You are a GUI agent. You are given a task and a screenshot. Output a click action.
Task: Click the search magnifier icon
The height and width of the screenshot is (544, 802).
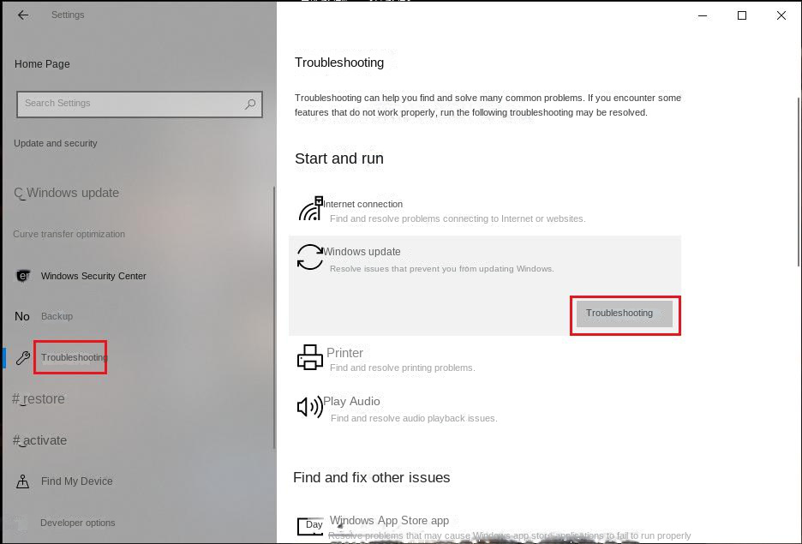tap(250, 105)
